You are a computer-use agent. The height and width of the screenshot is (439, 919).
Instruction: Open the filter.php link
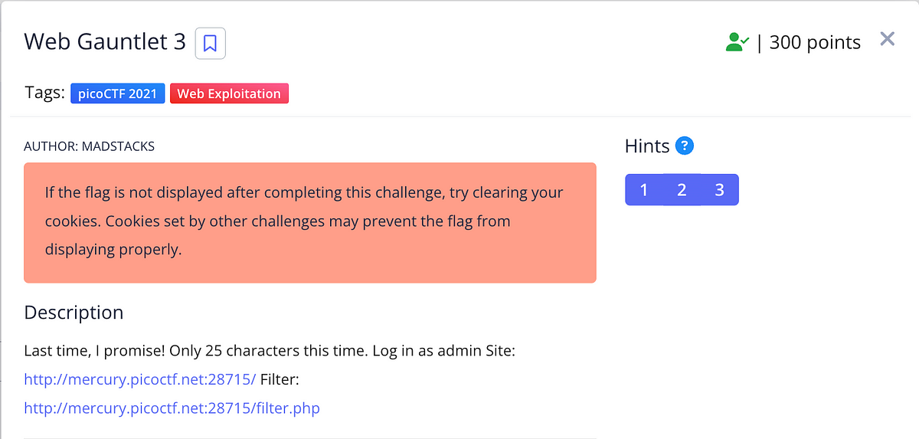[x=172, y=408]
